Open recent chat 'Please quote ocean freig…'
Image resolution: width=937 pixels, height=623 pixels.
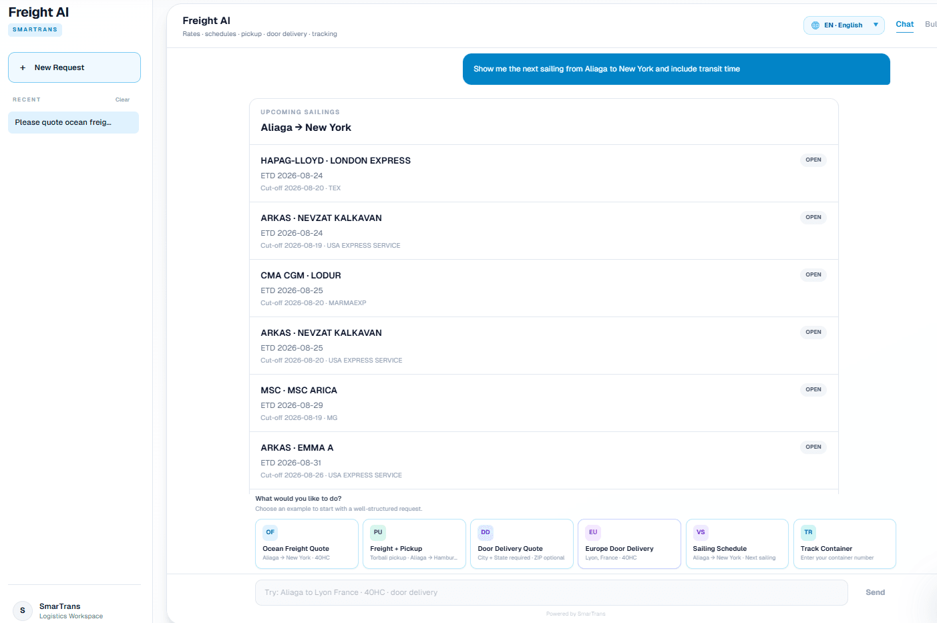[73, 122]
